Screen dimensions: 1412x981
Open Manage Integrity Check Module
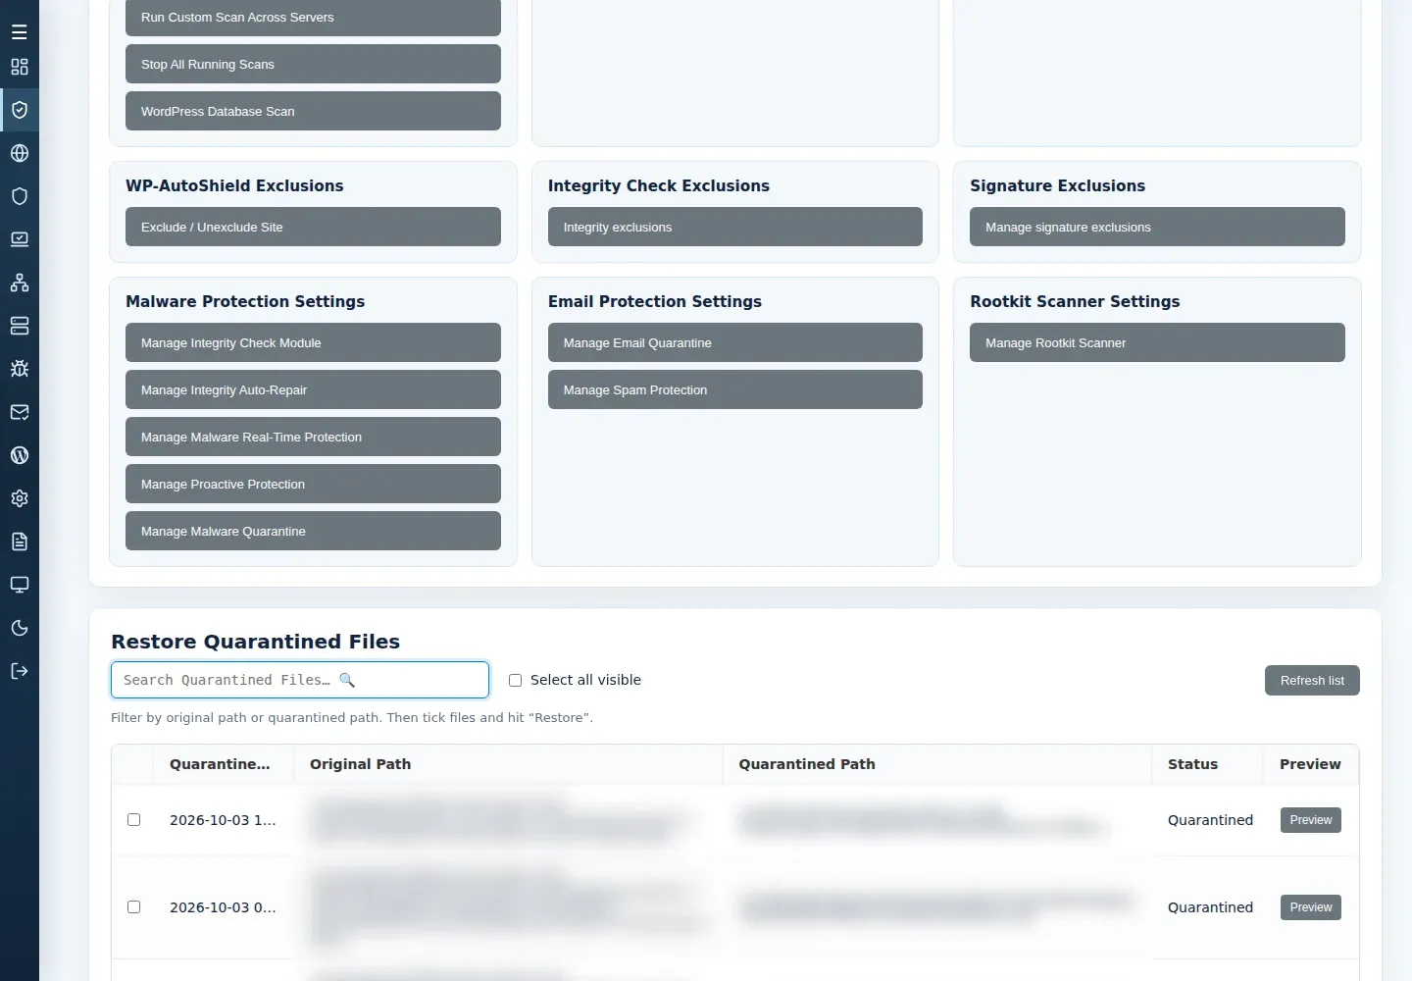click(x=313, y=342)
